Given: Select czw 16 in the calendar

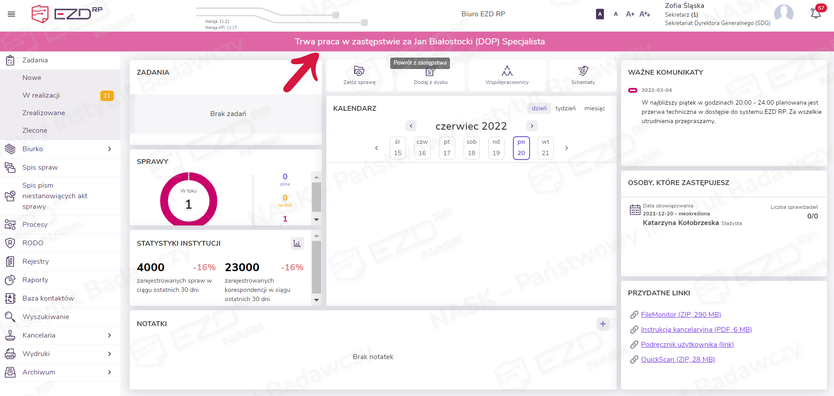Looking at the screenshot, I should click(422, 148).
